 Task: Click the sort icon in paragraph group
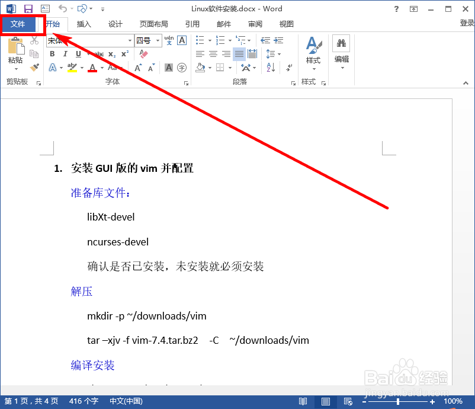(269, 68)
